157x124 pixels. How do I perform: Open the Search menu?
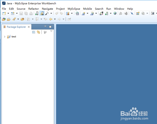(x=99, y=9)
